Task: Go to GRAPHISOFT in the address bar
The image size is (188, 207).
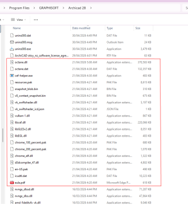Action: point(49,8)
